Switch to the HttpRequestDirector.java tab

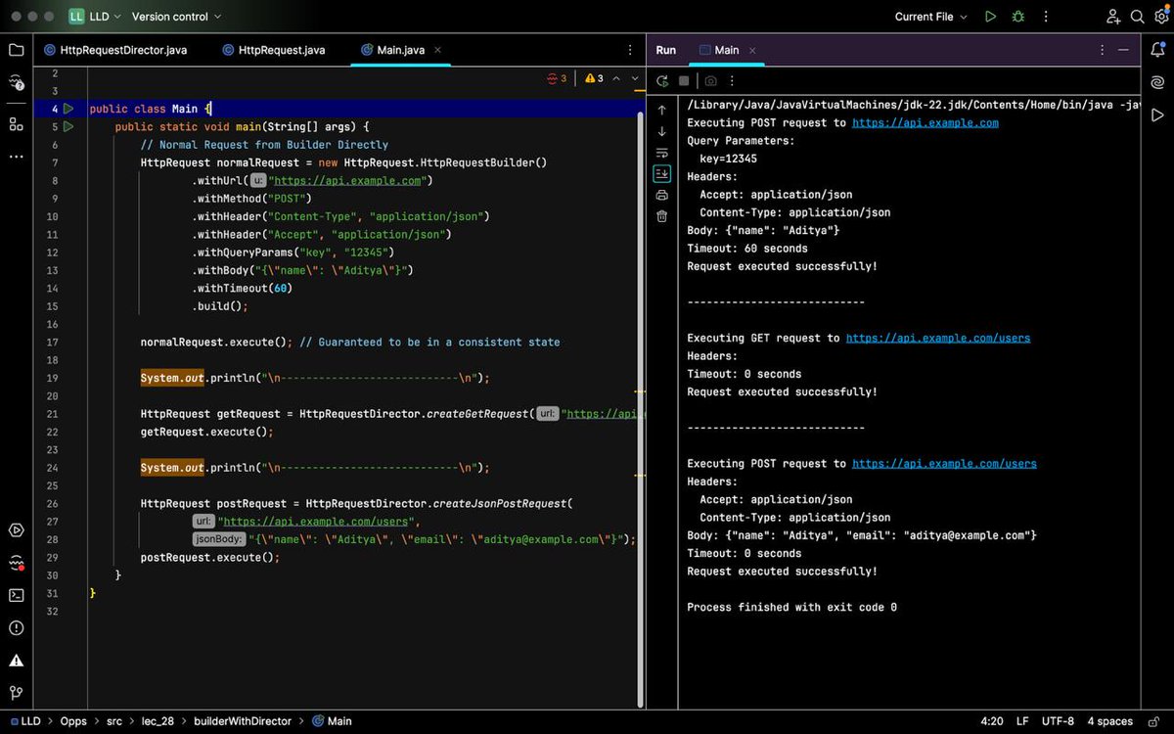click(115, 50)
